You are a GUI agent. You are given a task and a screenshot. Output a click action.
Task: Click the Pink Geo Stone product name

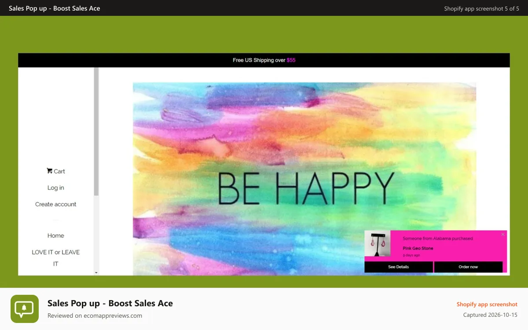click(418, 248)
